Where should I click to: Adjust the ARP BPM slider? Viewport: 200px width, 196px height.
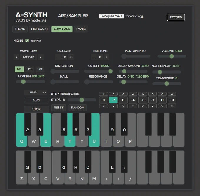tap(31, 82)
